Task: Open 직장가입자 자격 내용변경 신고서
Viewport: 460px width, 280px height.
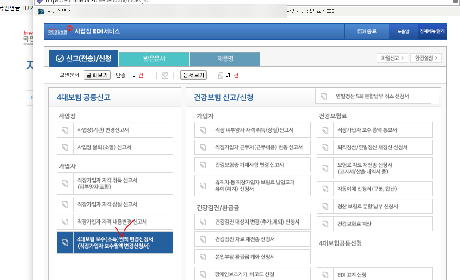Action: point(115,222)
